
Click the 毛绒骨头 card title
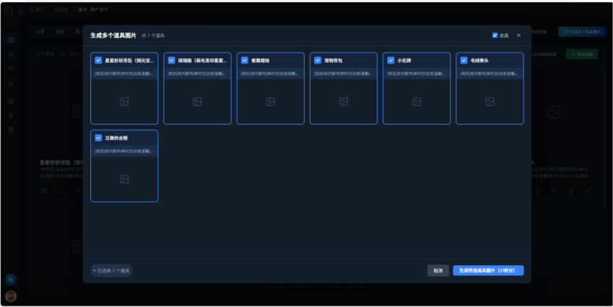click(479, 61)
